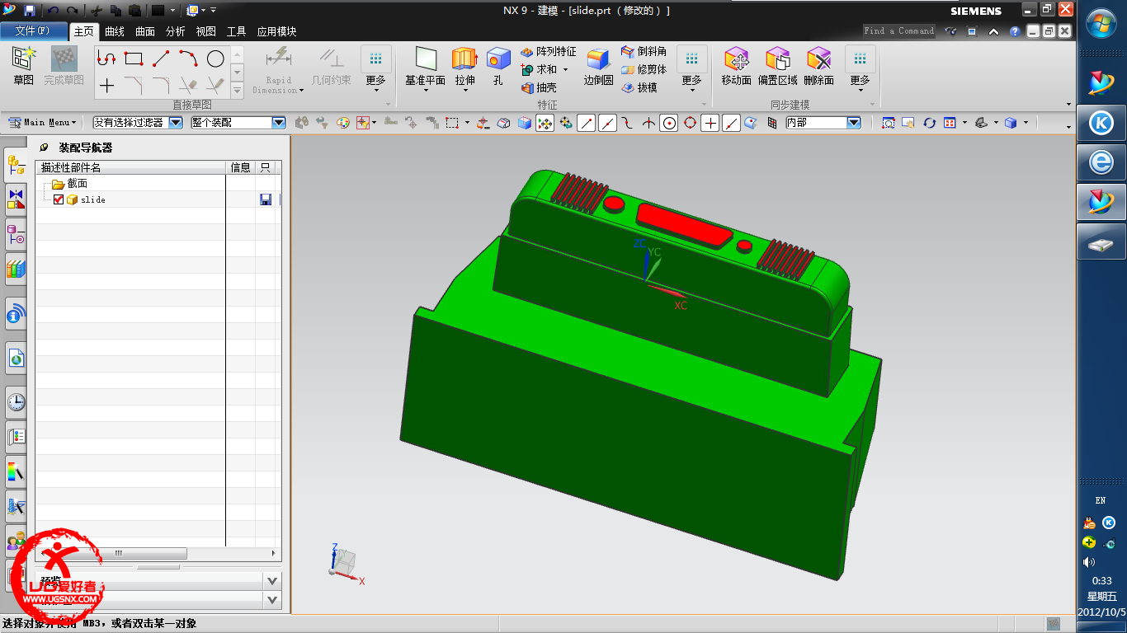This screenshot has height=633, width=1127.
Task: Click the color palette icon in selection bar
Action: [x=343, y=123]
